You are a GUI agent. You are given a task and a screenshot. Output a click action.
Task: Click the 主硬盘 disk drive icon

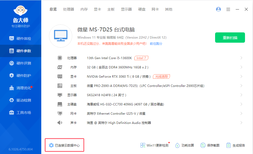(x=60, y=104)
